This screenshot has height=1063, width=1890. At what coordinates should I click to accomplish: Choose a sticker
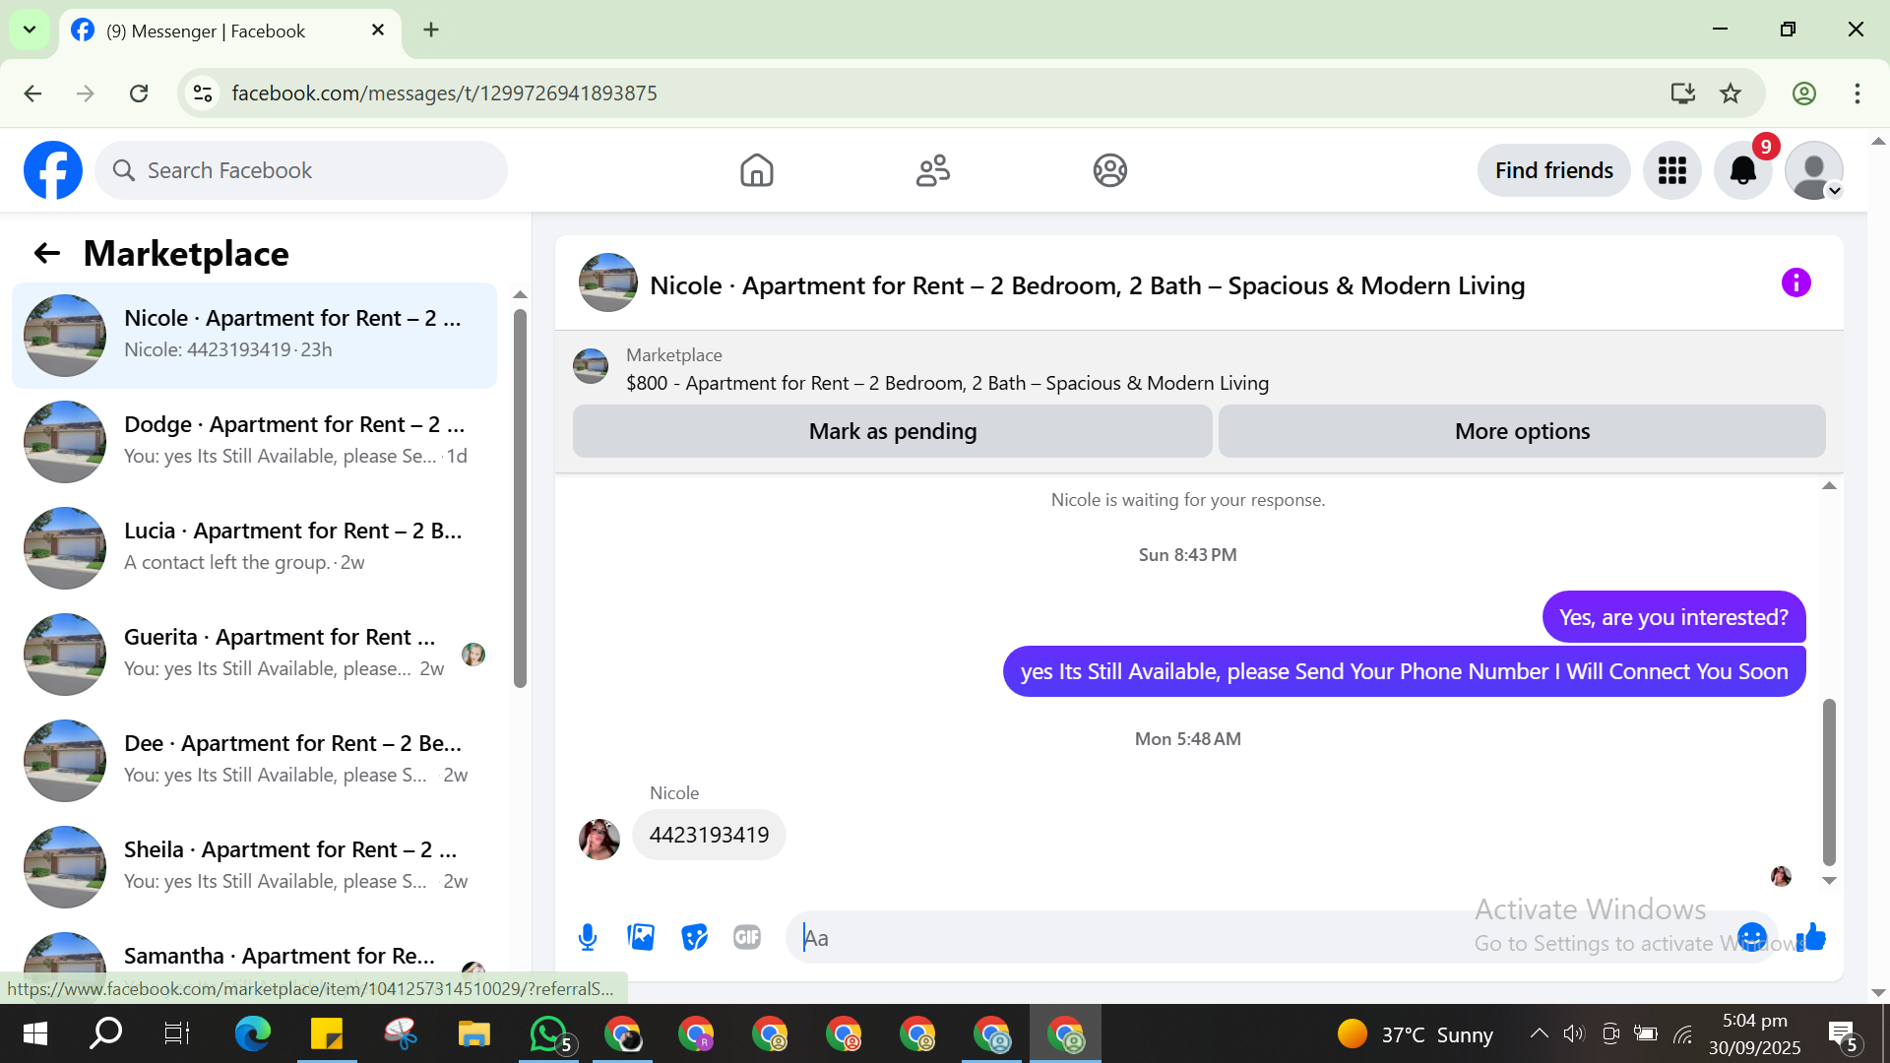[694, 937]
